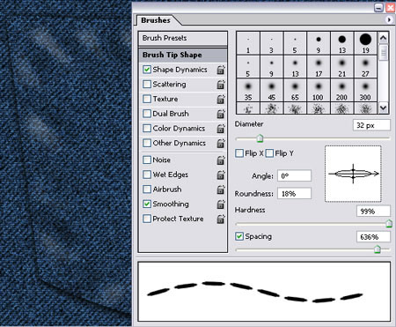Click the lock icon beside Wet Edges
The height and width of the screenshot is (327, 396).
coord(221,175)
